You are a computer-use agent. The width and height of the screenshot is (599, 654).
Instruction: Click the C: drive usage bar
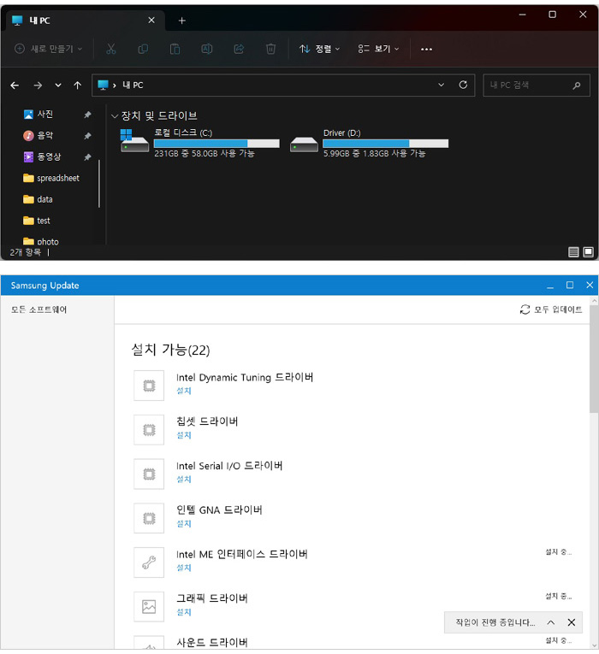pos(216,144)
